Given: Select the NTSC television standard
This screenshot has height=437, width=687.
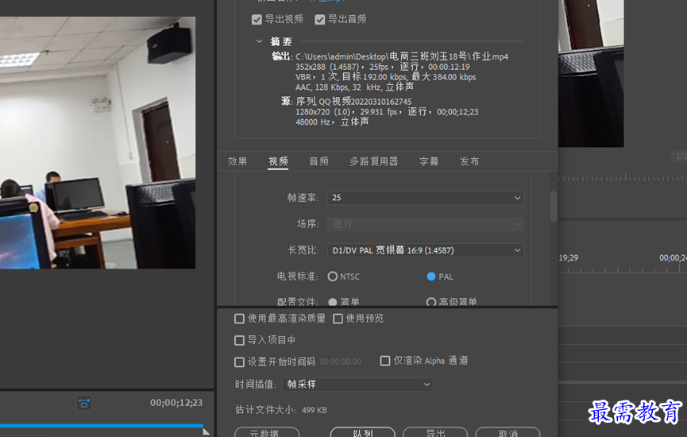Looking at the screenshot, I should click(x=333, y=277).
